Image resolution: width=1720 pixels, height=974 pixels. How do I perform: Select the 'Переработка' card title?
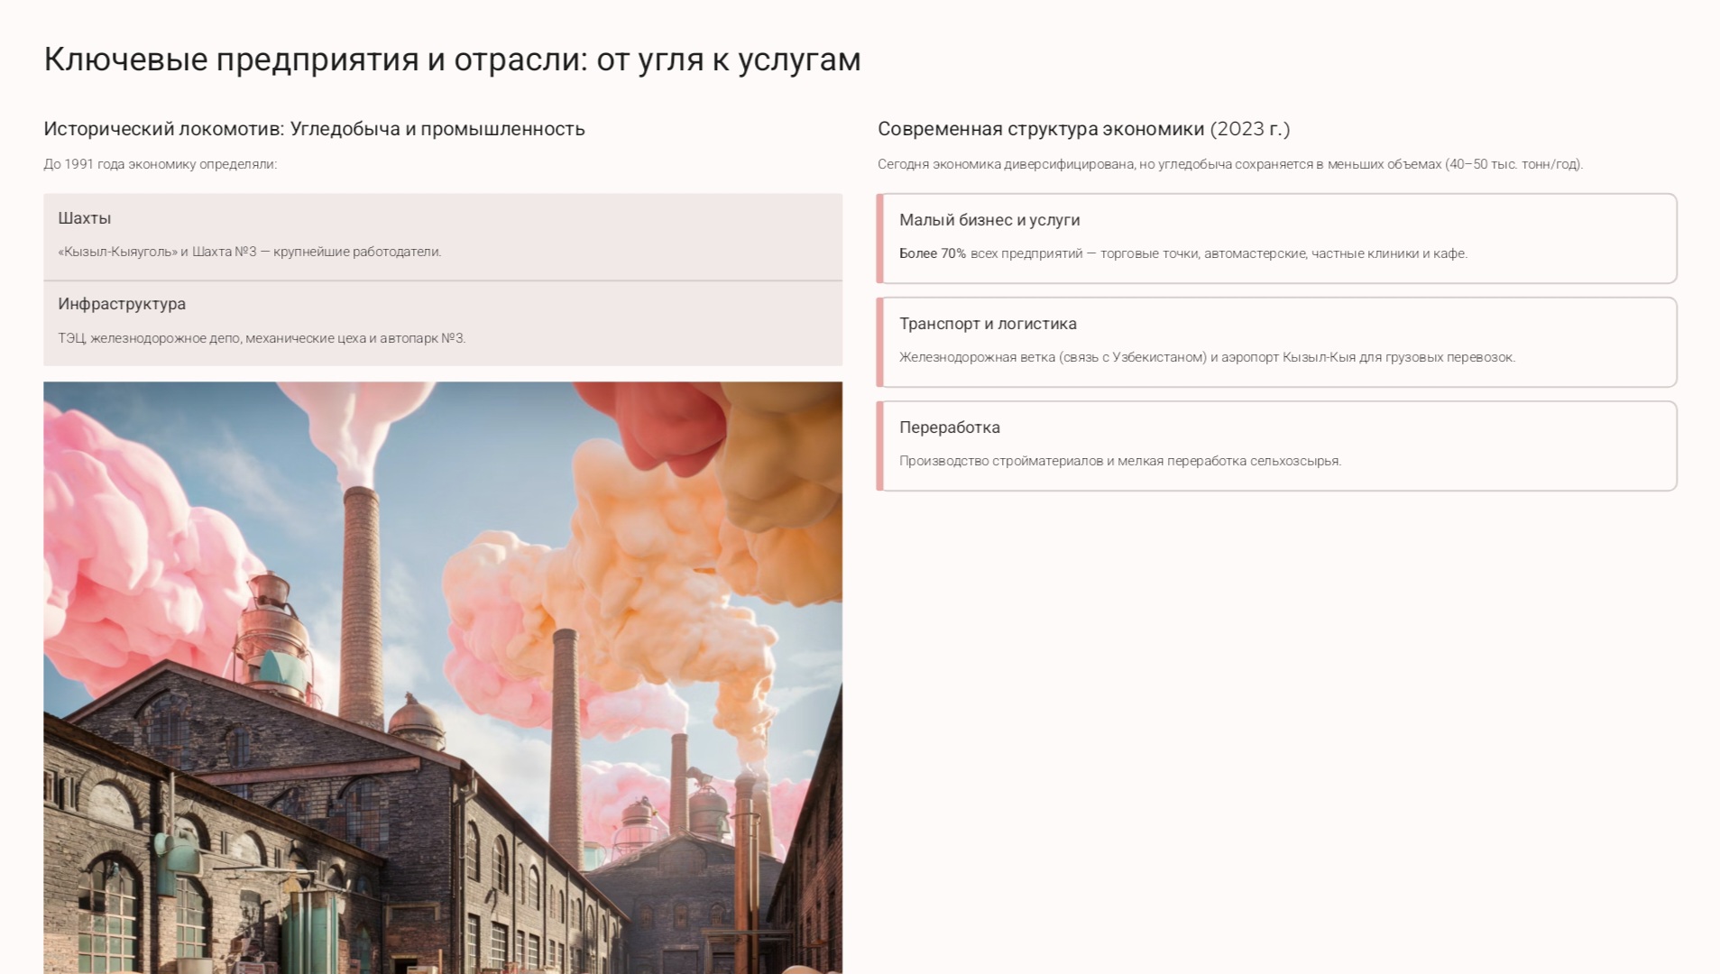(x=949, y=427)
